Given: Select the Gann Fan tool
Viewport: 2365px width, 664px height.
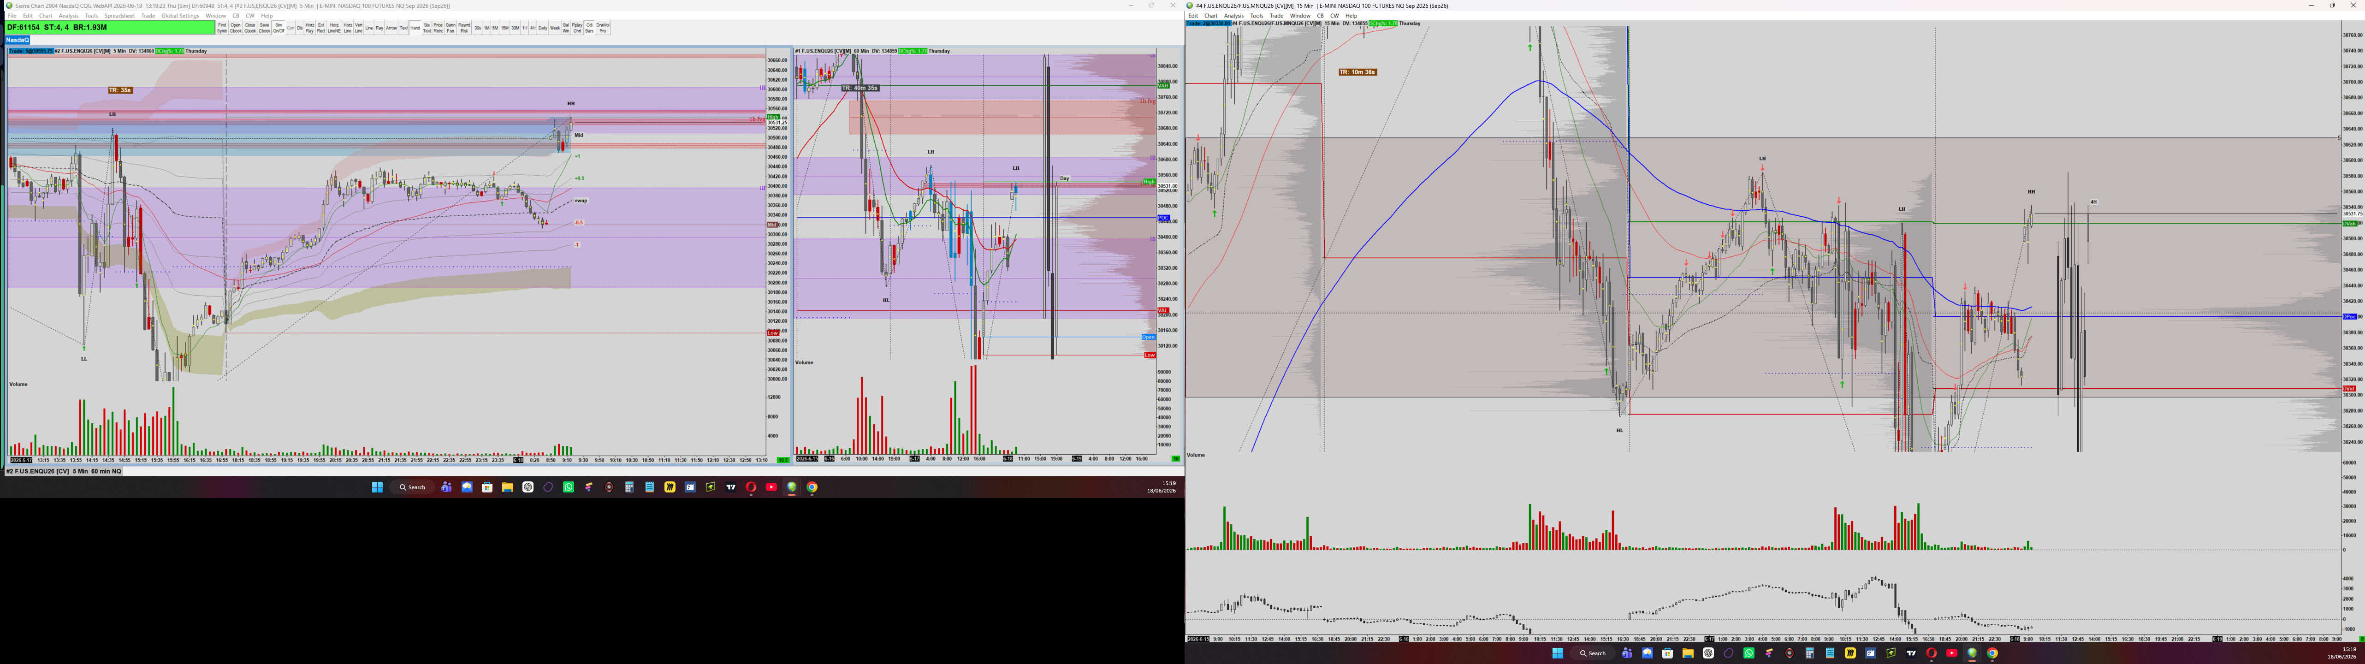Looking at the screenshot, I should (451, 29).
